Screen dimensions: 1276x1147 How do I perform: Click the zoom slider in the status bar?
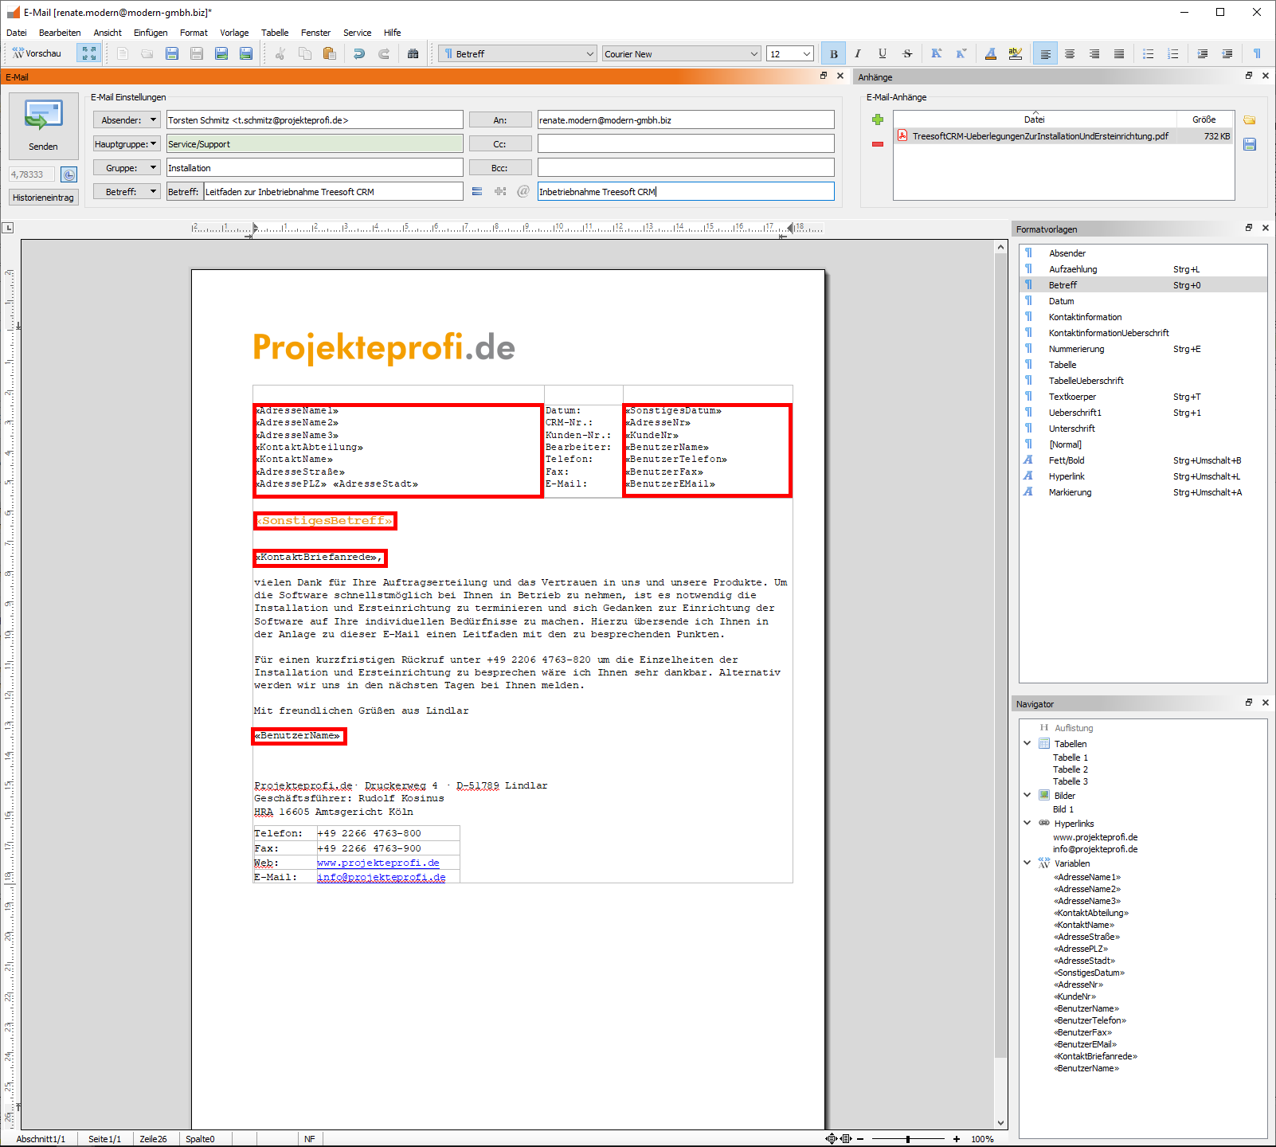tap(907, 1139)
